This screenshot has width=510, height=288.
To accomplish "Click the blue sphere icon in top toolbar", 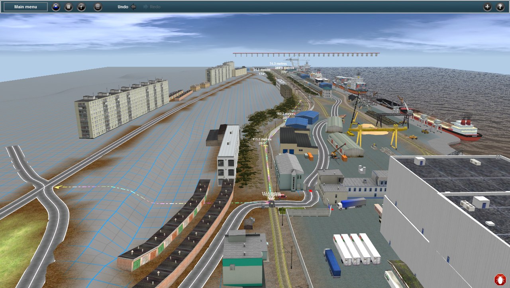I will tap(56, 7).
